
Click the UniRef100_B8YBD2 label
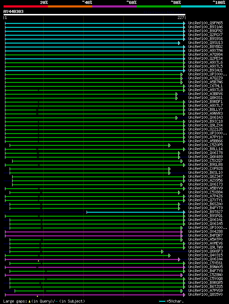coord(205,47)
